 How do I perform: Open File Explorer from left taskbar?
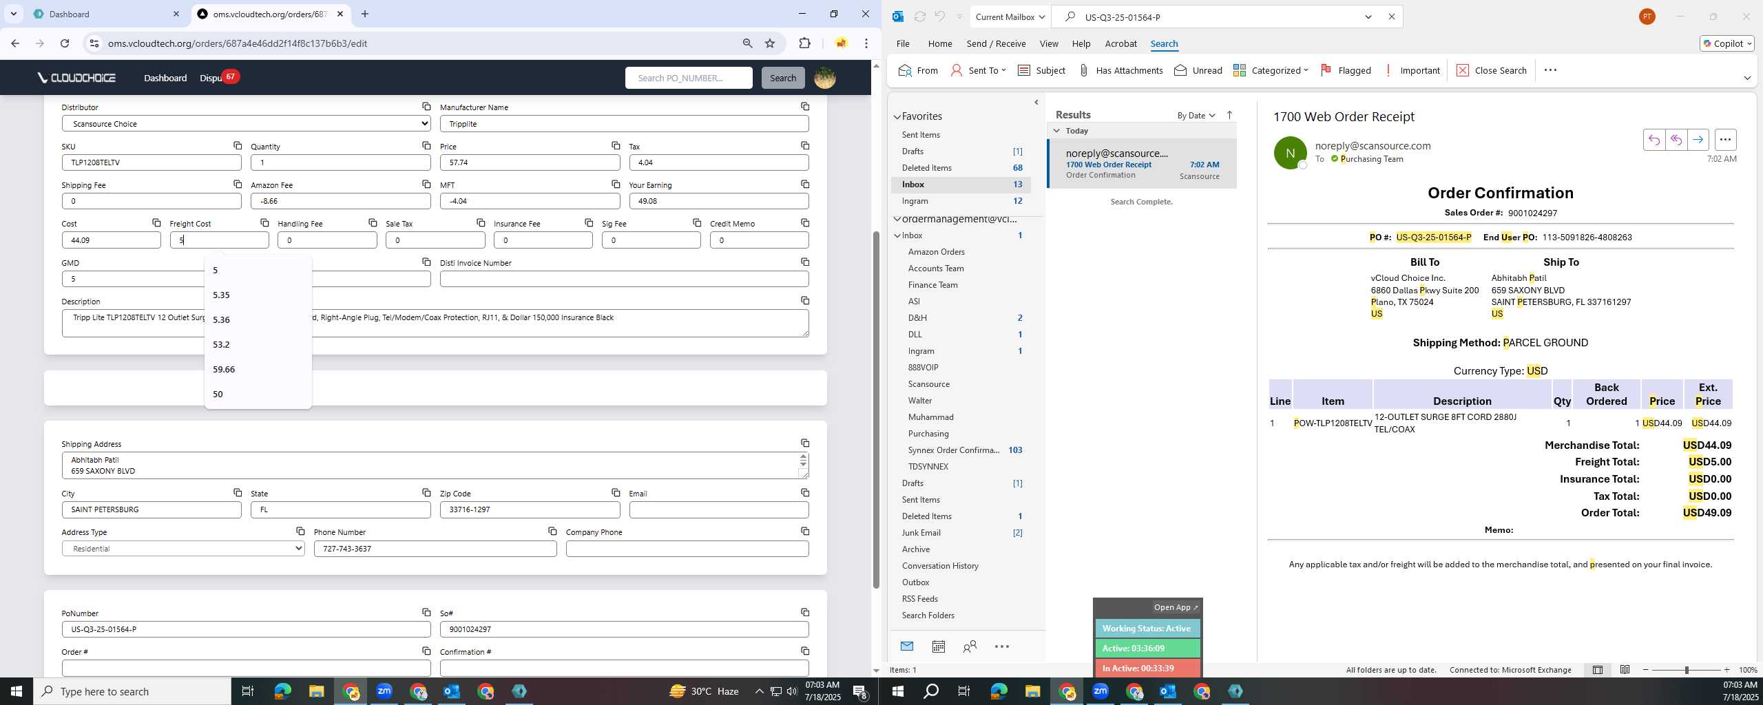pos(316,691)
